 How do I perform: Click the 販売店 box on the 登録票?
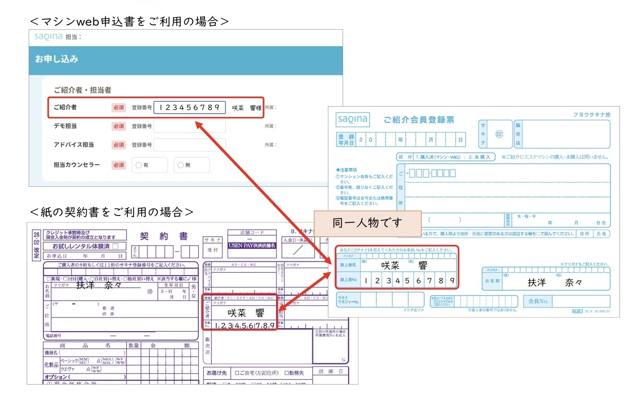(566, 134)
